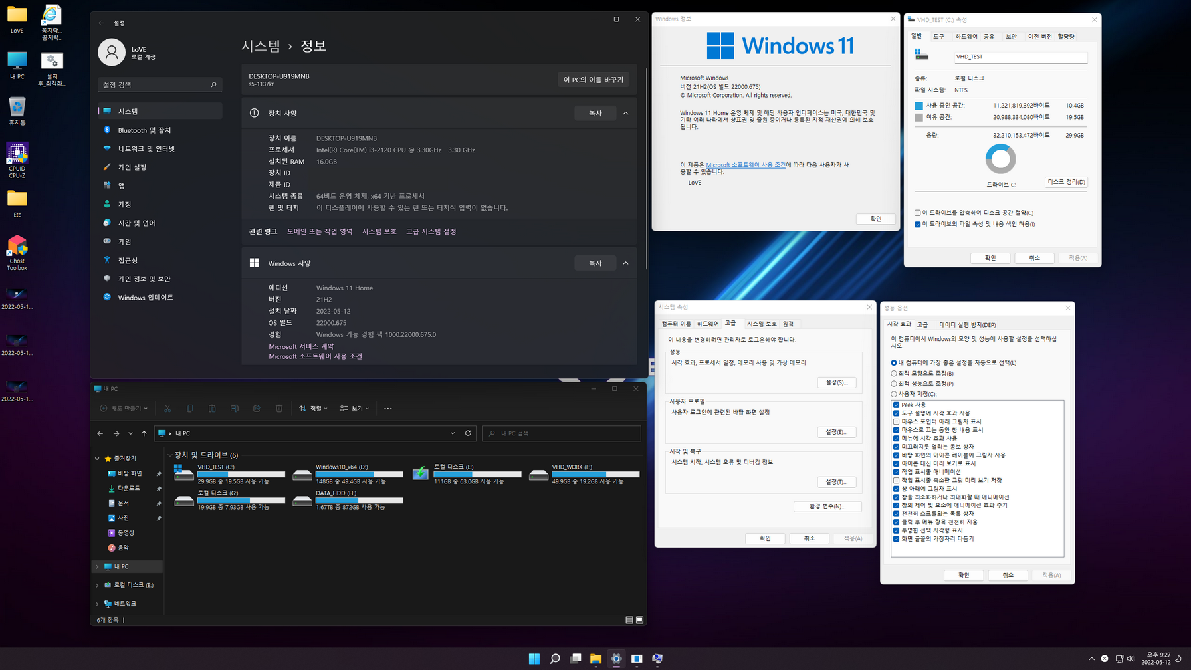Switch to 데이터 실행 방지(DEP) tab
Viewport: 1191px width, 670px height.
[x=968, y=325]
